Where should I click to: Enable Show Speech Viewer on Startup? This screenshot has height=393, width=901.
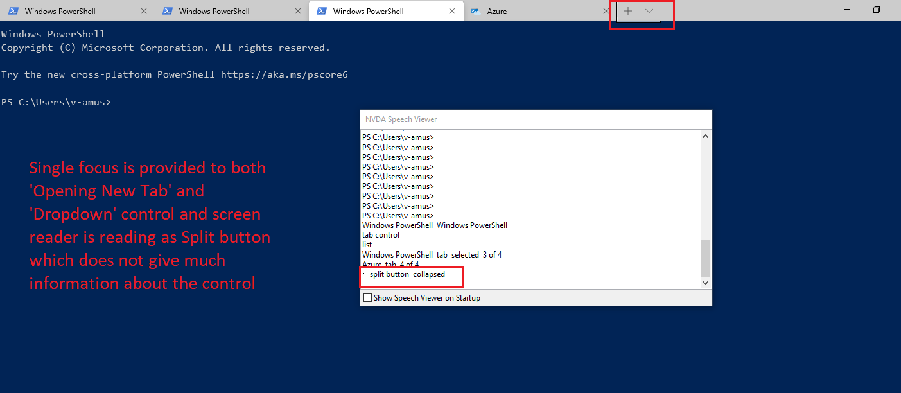(x=368, y=297)
